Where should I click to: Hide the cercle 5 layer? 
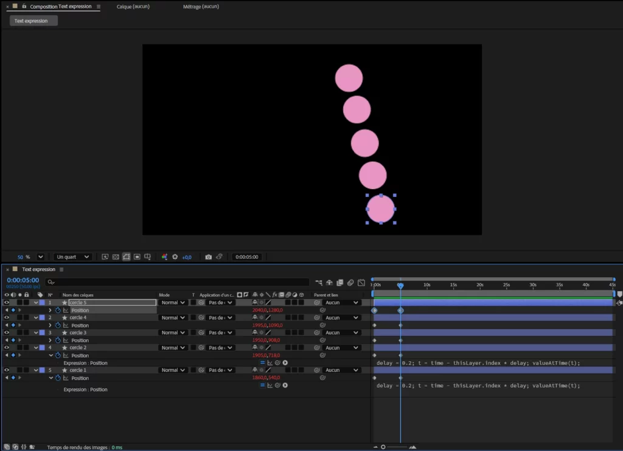(6, 303)
